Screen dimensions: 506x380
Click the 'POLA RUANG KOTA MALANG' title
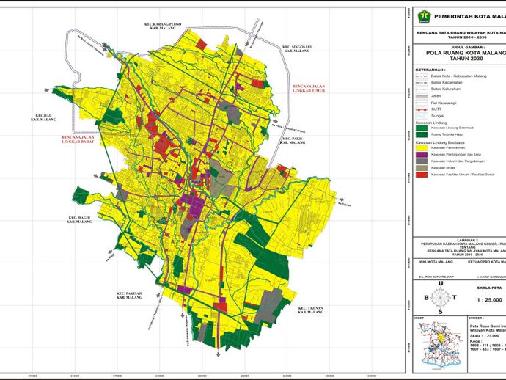tap(466, 53)
